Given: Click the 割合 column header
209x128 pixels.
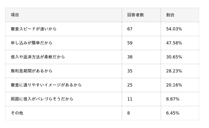Looking at the screenshot, I should coord(170,15).
